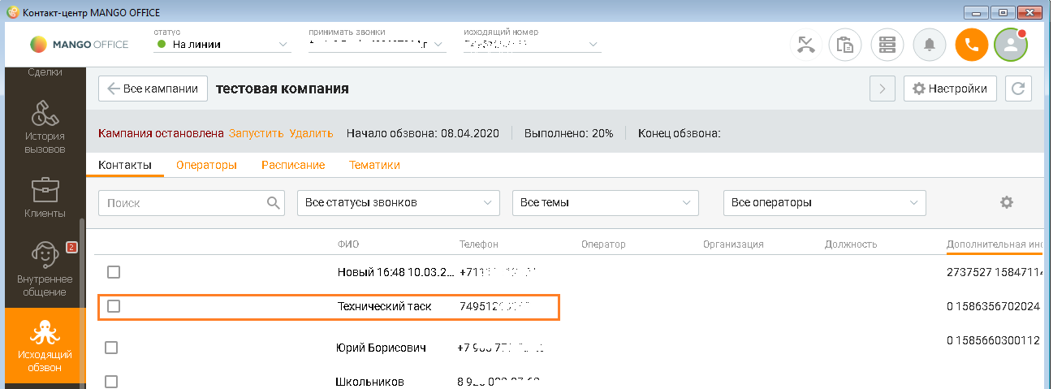
Task: Switch to the Расписание tab
Action: tap(293, 165)
